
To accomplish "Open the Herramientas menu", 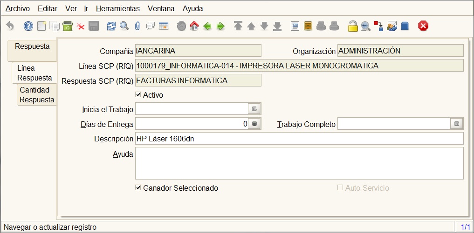I will click(118, 9).
